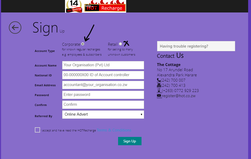Screen dimensions: 251x159
Task: Click the dropdown arrow showing Online Advert
Action: (x=141, y=114)
